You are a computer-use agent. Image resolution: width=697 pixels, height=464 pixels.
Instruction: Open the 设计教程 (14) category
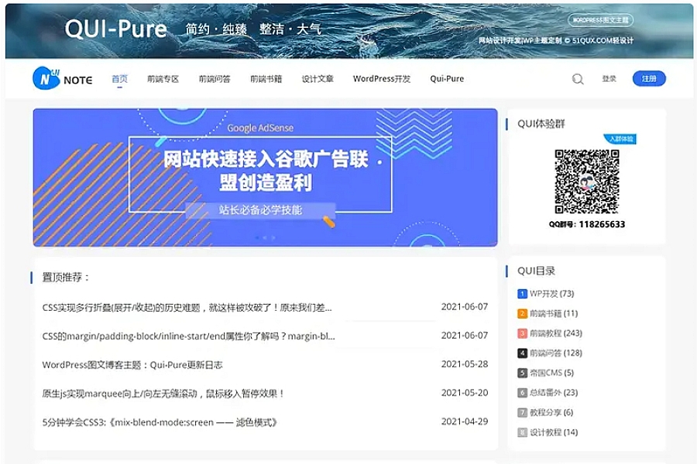point(548,432)
